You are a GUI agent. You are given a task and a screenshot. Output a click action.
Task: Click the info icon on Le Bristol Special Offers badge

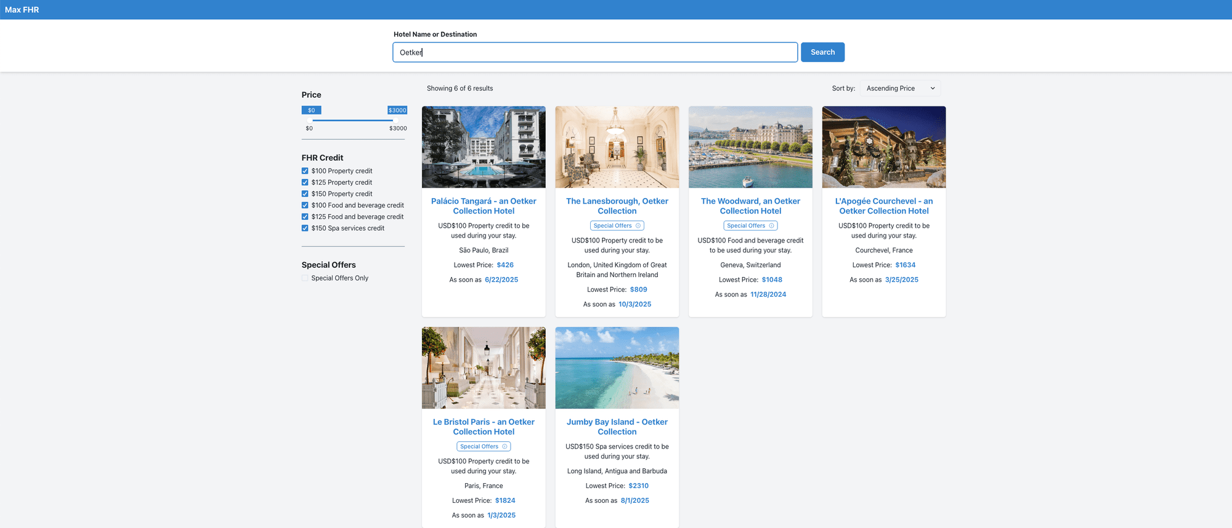coord(505,447)
